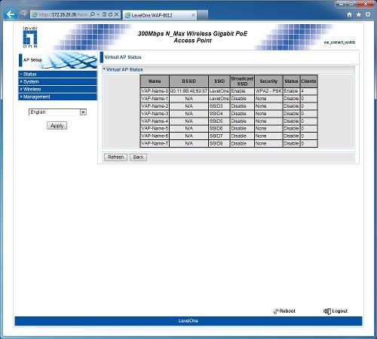Click the address bar URL field

coord(63,14)
